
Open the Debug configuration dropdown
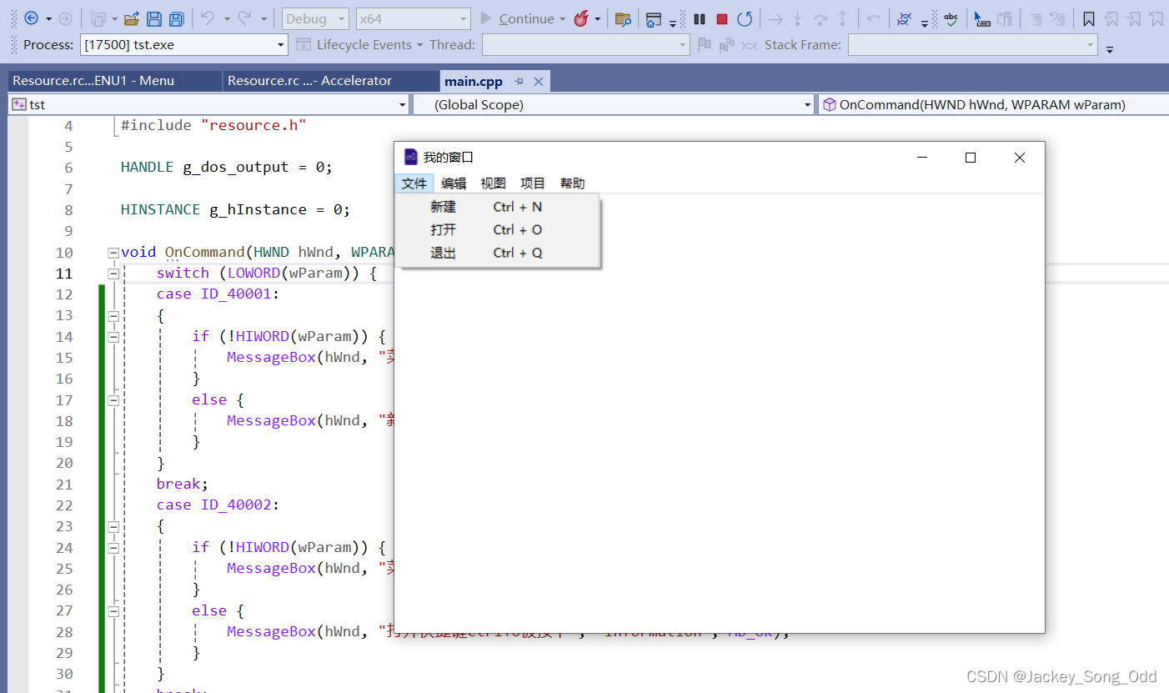click(x=316, y=18)
